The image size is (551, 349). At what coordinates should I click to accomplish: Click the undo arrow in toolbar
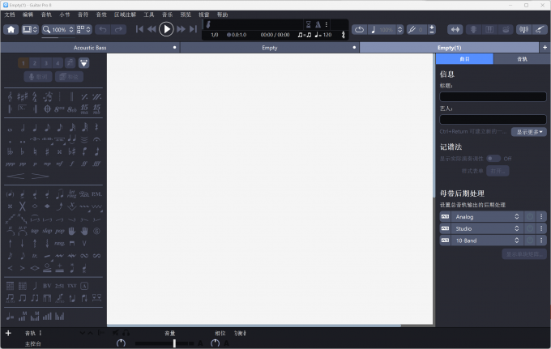[102, 29]
